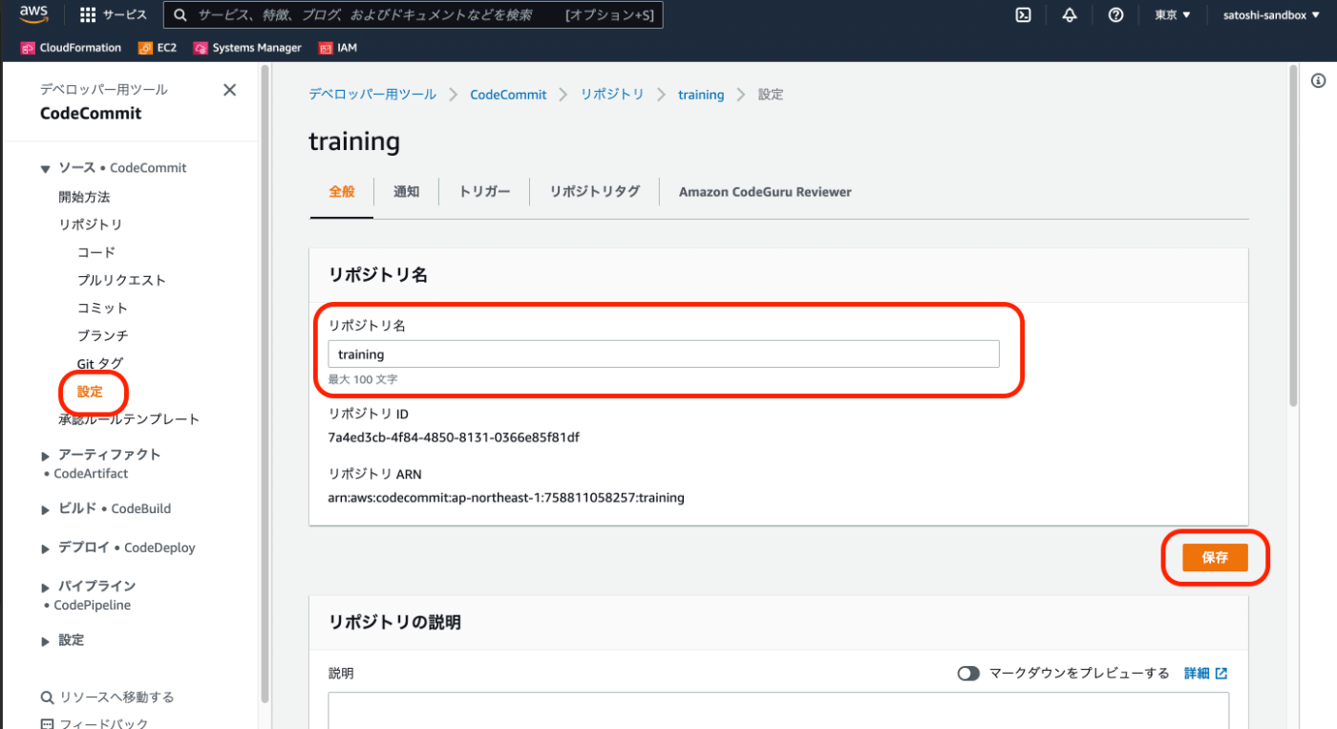The height and width of the screenshot is (729, 1337).
Task: Select the repository ID 7a4ed3cb text
Action: tap(454, 438)
